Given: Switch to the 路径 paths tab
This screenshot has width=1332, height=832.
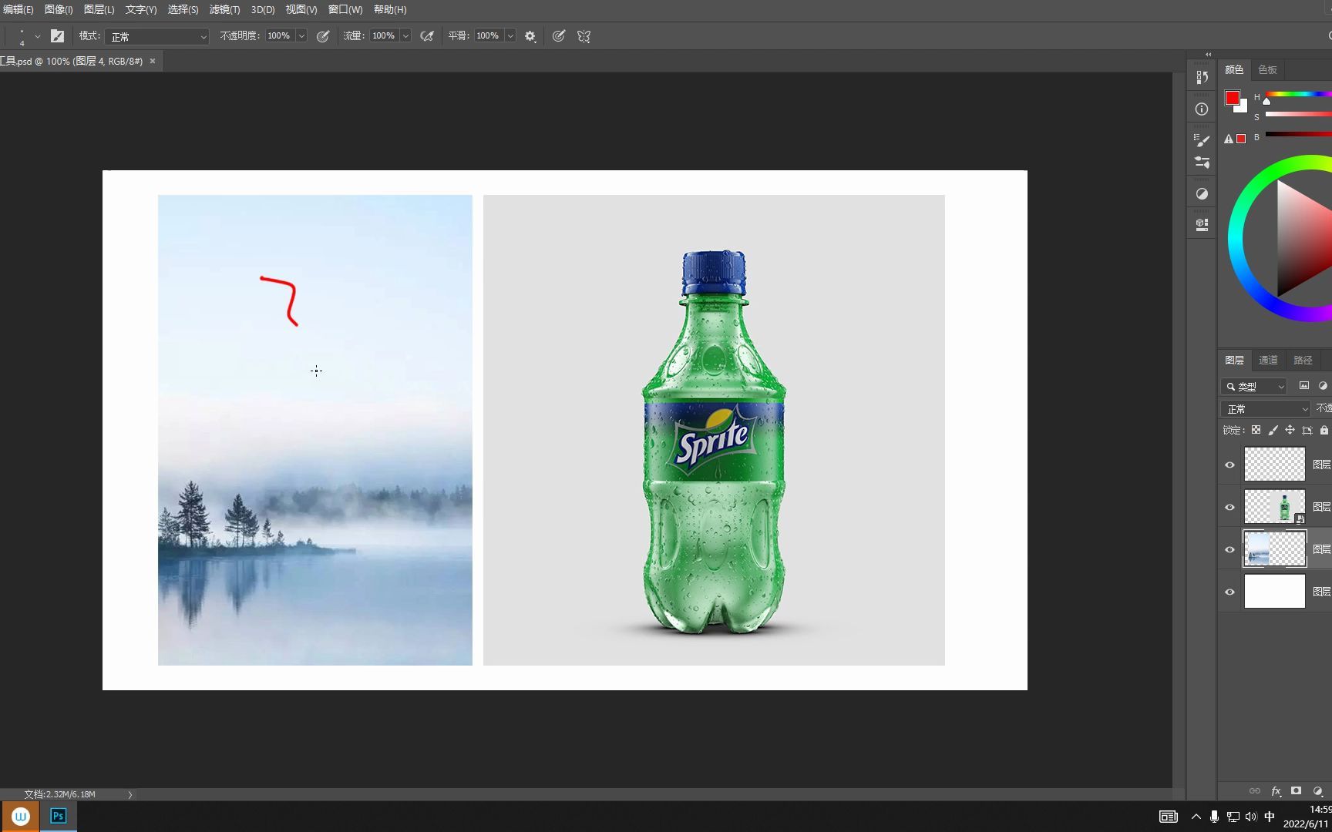Looking at the screenshot, I should point(1303,360).
